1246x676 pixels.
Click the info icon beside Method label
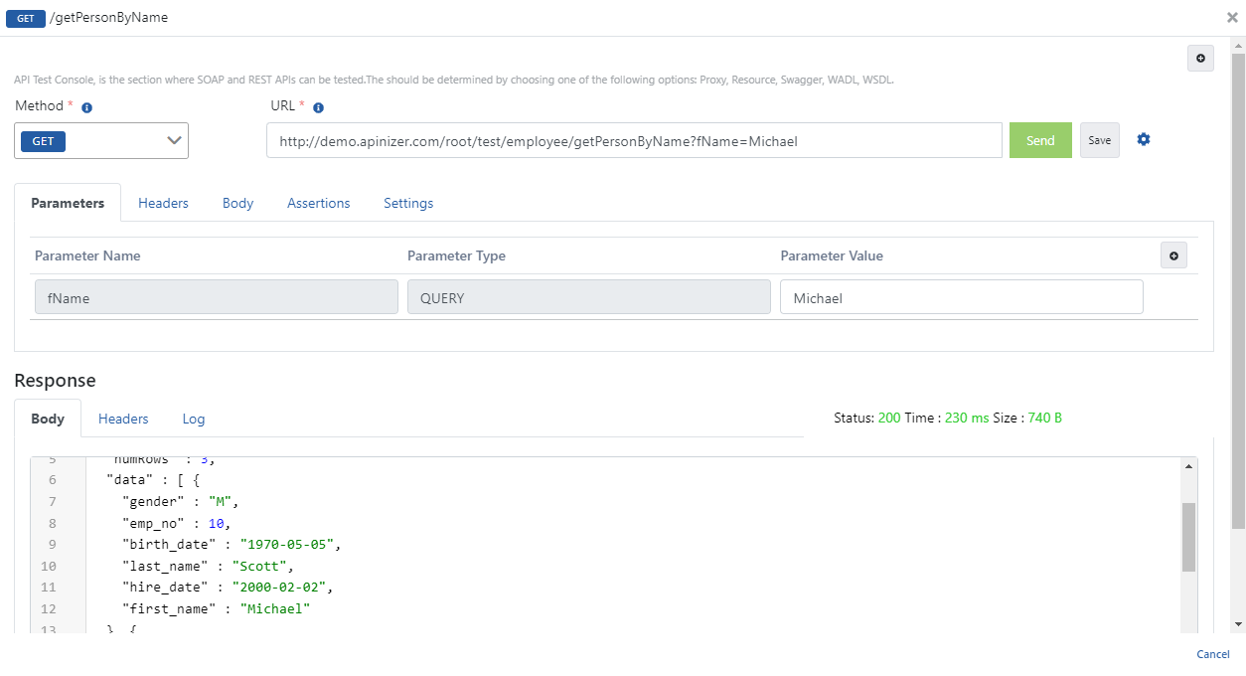click(87, 107)
